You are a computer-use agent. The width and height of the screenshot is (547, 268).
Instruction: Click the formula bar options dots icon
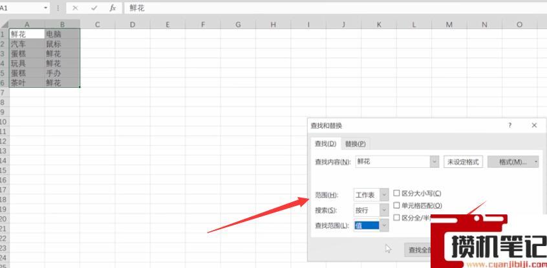tap(58, 8)
